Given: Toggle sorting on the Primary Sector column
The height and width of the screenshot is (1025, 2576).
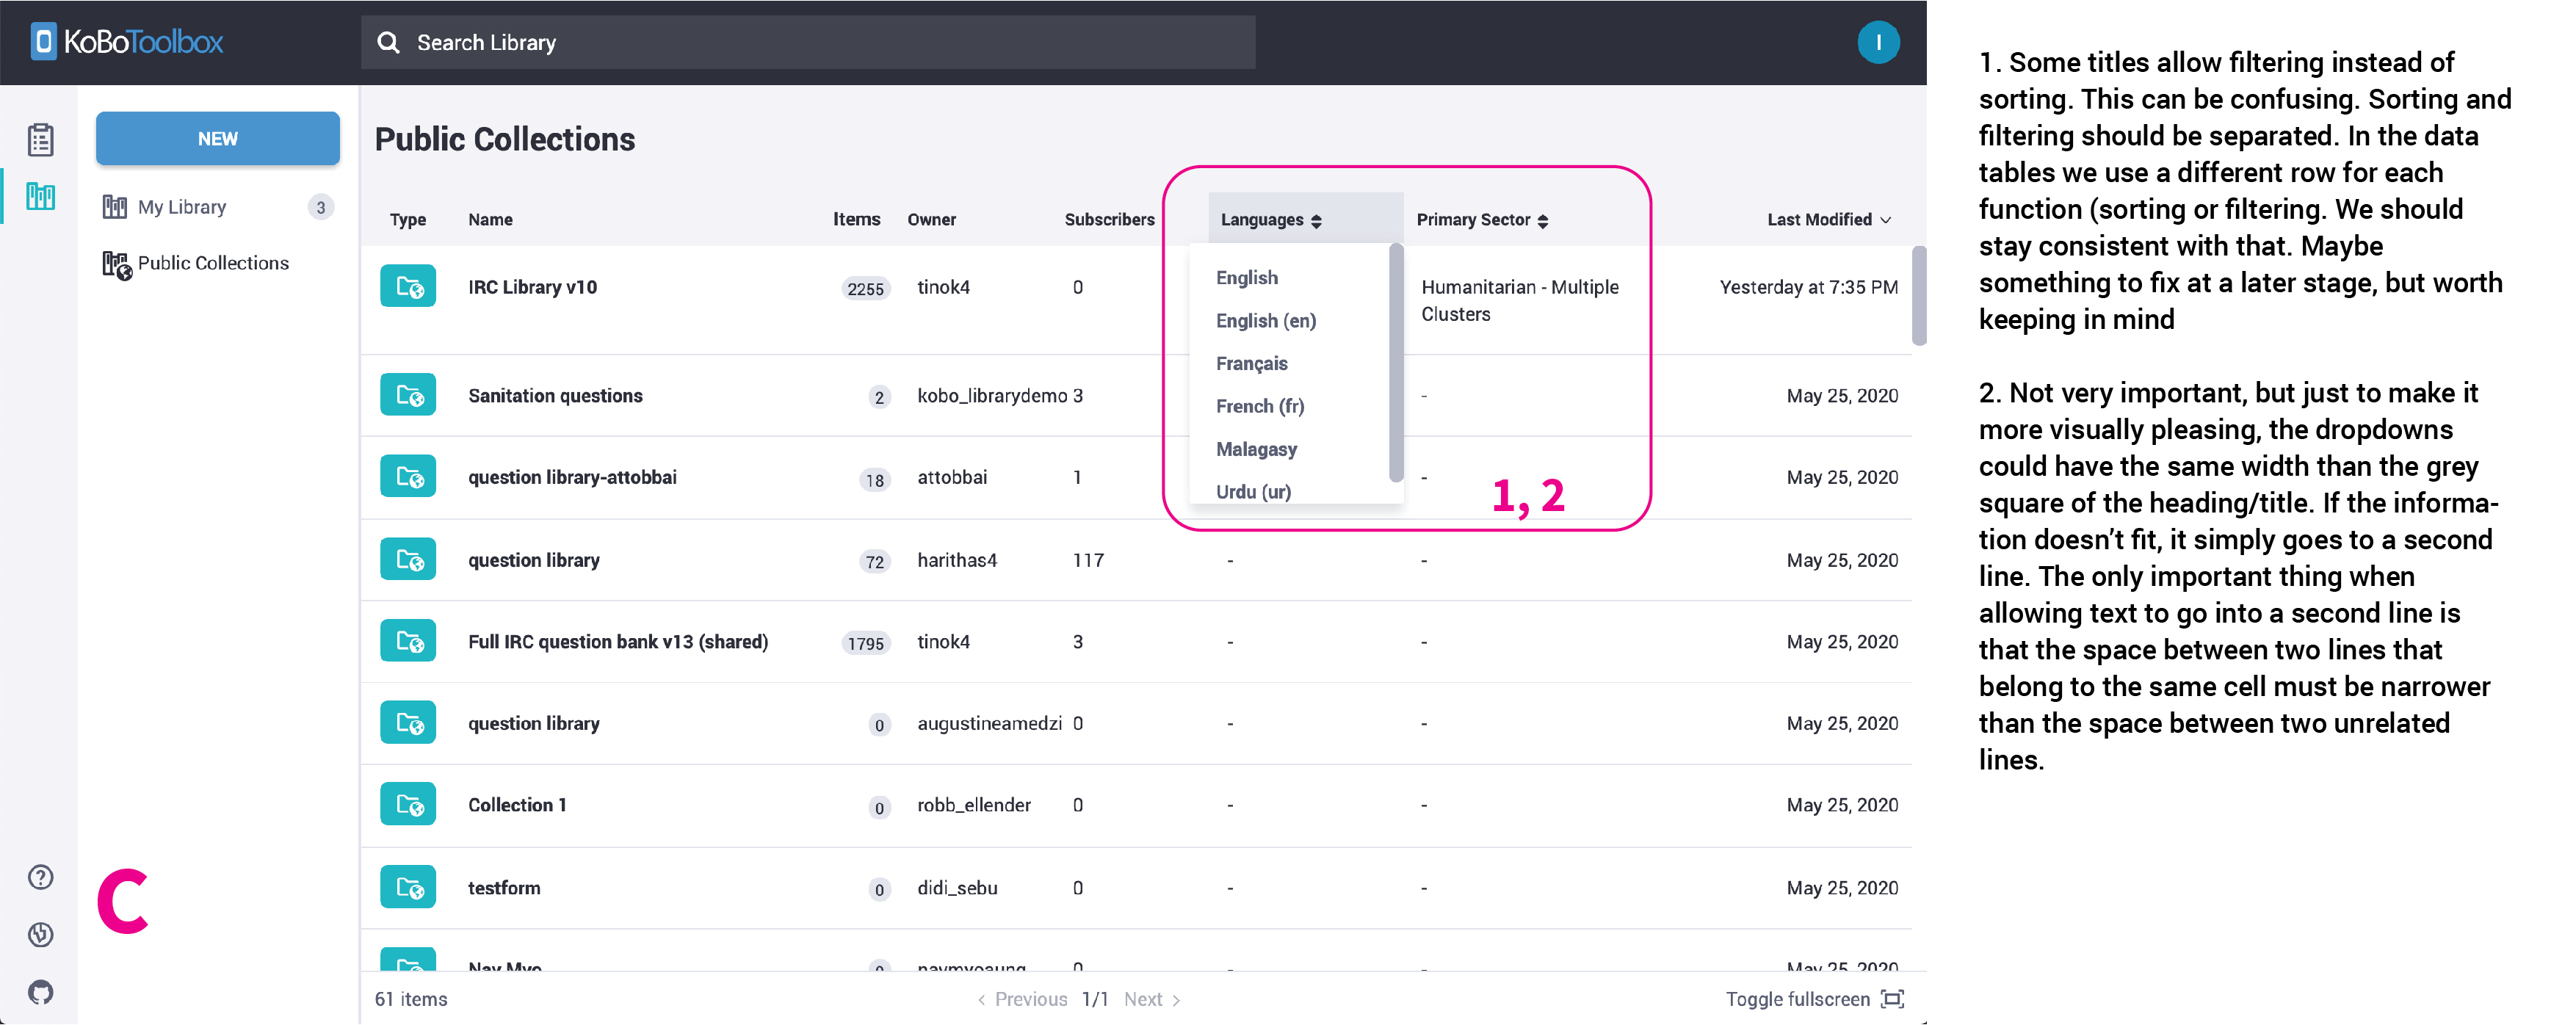Looking at the screenshot, I should click(1544, 220).
